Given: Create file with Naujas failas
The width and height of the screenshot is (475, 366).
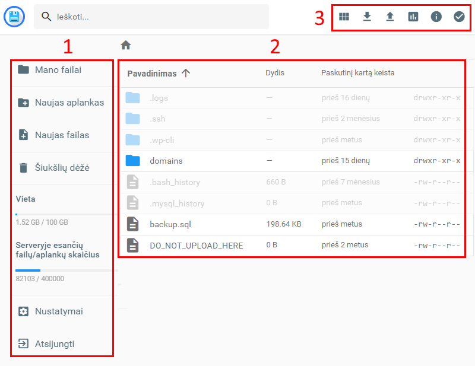Looking at the screenshot, I should pos(61,135).
